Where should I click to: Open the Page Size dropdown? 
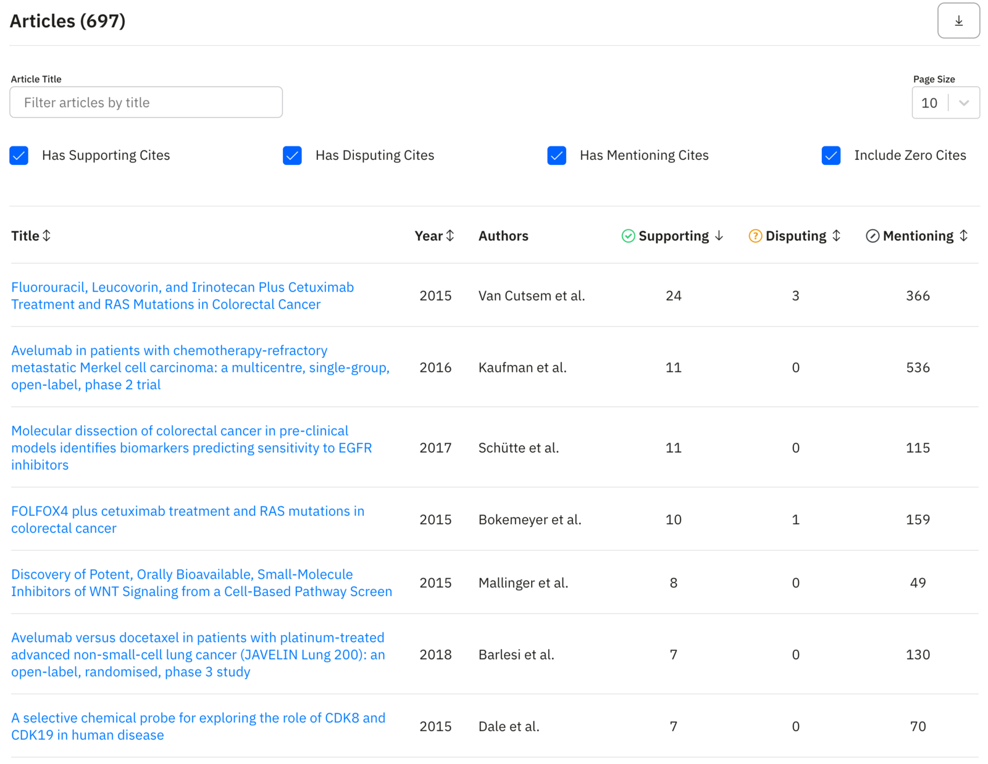[963, 103]
